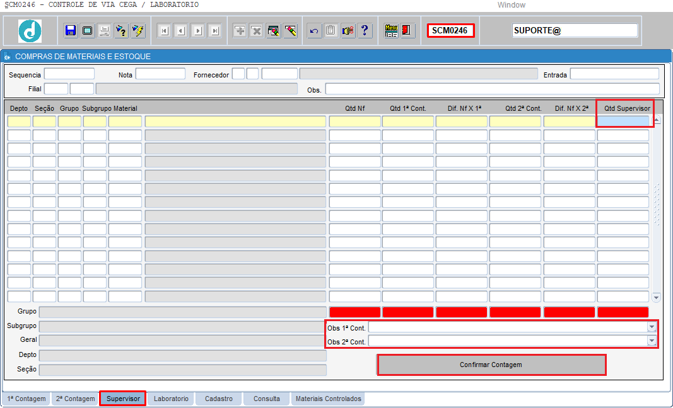Click the red door exit icon

pyautogui.click(x=407, y=31)
